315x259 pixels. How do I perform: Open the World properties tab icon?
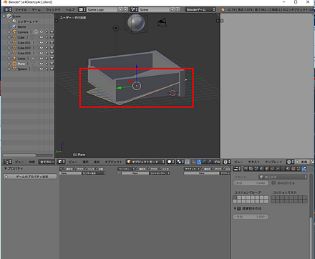point(261,169)
